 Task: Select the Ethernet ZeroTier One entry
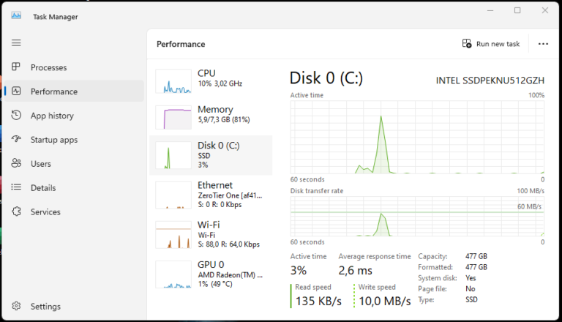point(211,195)
